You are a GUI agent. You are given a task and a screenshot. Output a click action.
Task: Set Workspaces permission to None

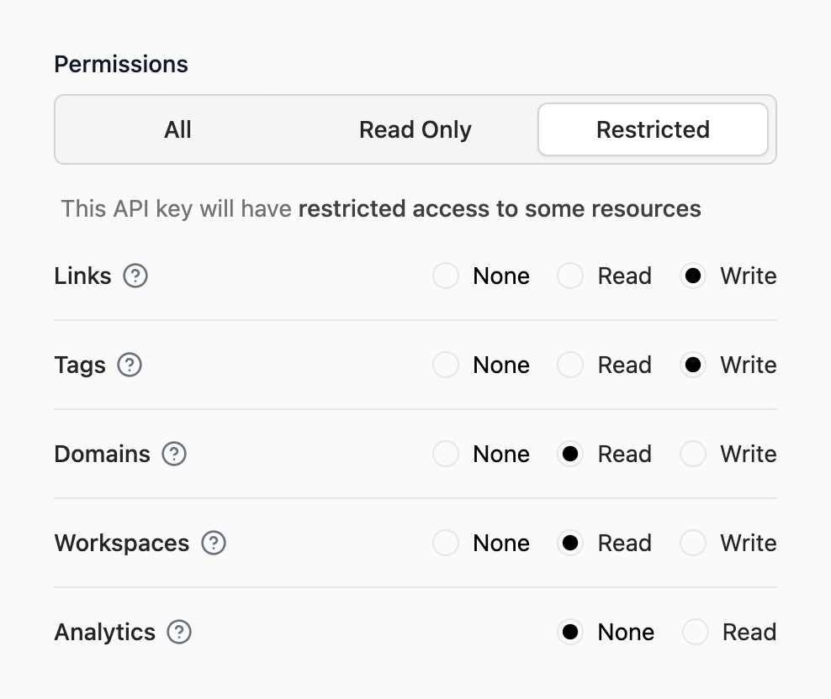point(446,544)
